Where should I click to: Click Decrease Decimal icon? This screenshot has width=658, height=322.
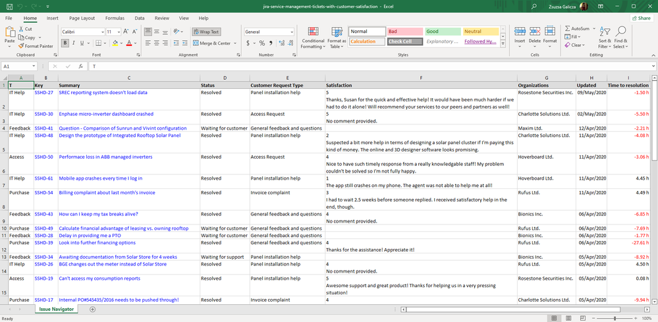click(x=290, y=43)
